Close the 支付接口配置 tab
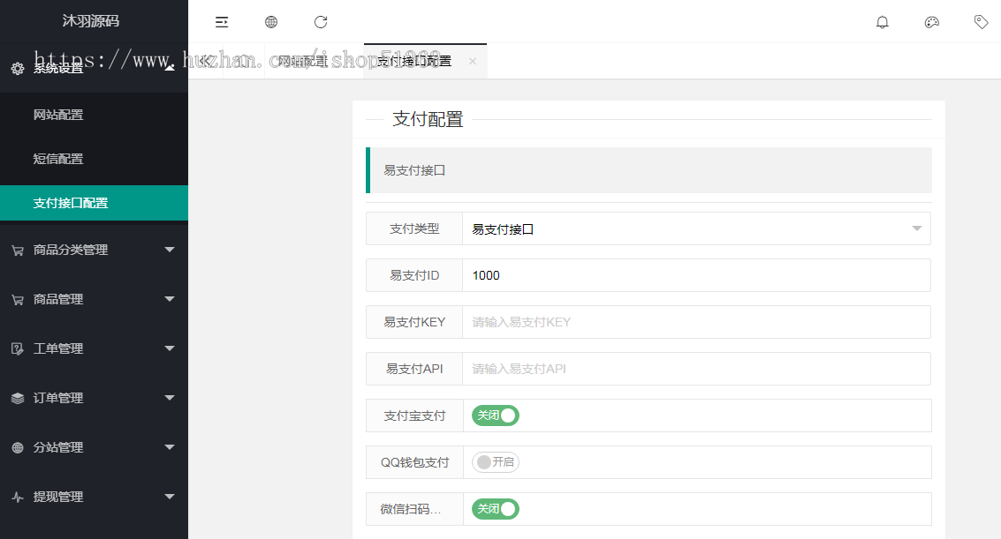Image resolution: width=1001 pixels, height=539 pixels. [473, 61]
